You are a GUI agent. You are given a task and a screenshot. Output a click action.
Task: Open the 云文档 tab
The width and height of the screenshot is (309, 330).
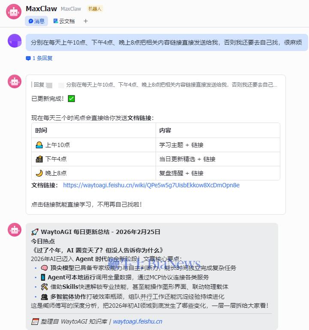(x=64, y=21)
